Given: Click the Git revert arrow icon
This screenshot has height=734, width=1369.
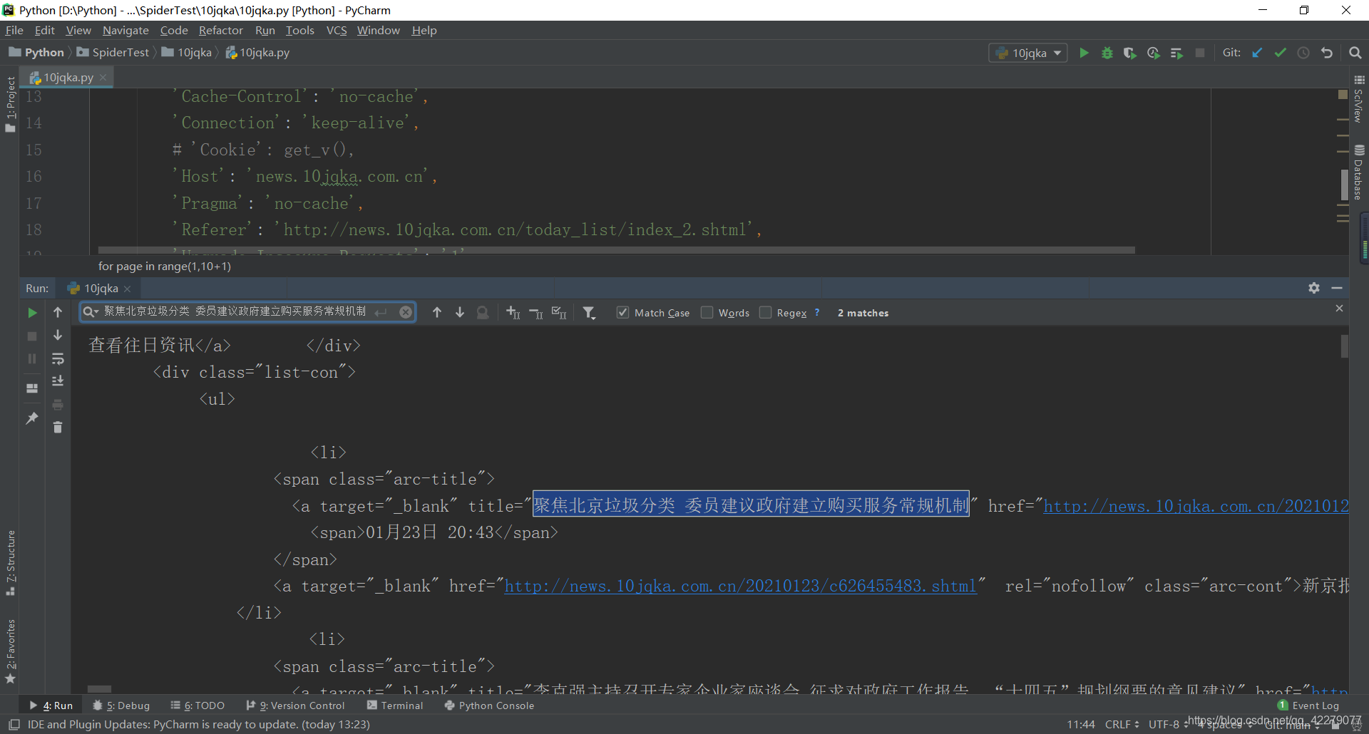Looking at the screenshot, I should point(1327,53).
